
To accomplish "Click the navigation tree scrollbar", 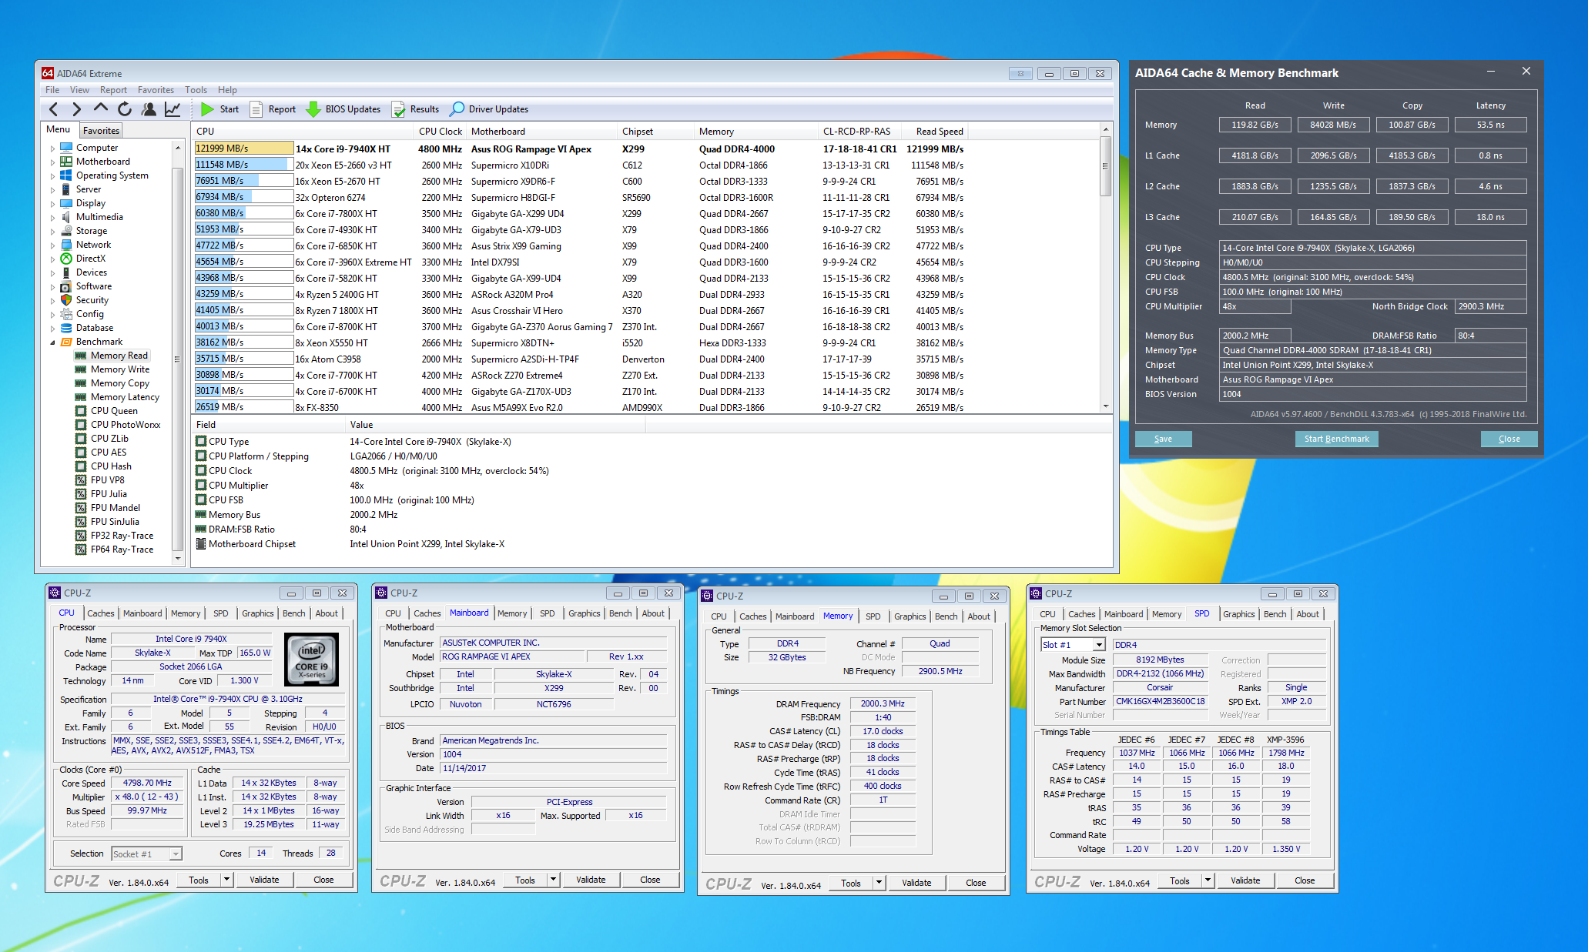I will point(178,352).
